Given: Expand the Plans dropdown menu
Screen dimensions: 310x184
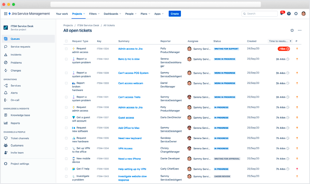Looking at the screenshot, I should pyautogui.click(x=145, y=14).
